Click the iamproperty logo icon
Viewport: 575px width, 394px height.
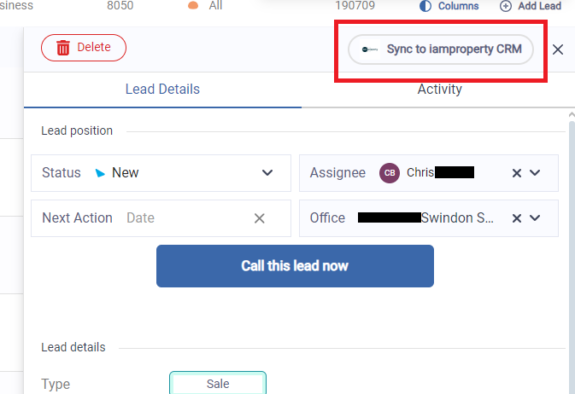(x=370, y=49)
